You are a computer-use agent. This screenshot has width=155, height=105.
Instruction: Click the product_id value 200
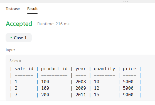45,95
